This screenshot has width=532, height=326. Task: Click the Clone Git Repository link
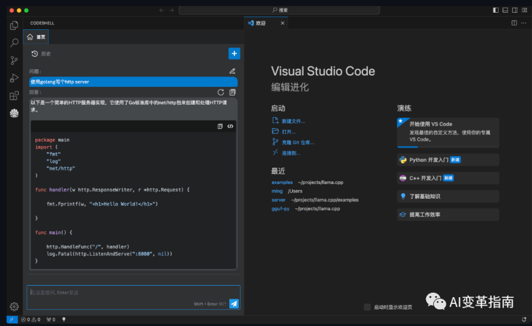[x=298, y=142]
